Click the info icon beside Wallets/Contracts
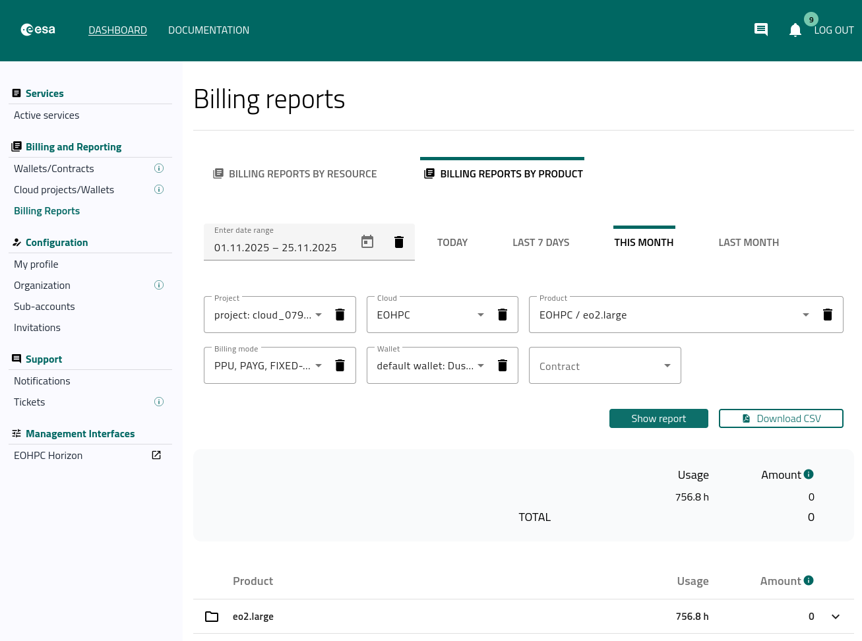This screenshot has height=641, width=862. tap(159, 169)
